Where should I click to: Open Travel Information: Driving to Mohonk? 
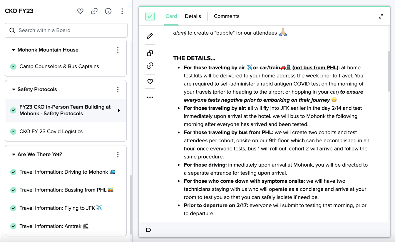tap(67, 172)
